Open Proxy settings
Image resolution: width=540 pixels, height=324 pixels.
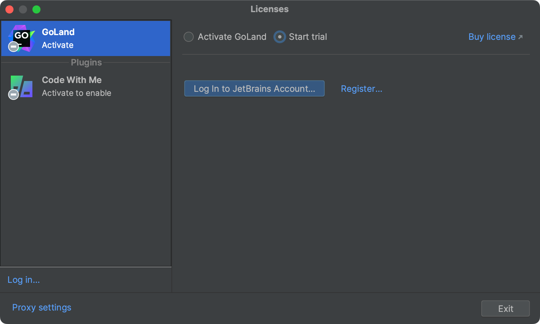click(x=42, y=307)
